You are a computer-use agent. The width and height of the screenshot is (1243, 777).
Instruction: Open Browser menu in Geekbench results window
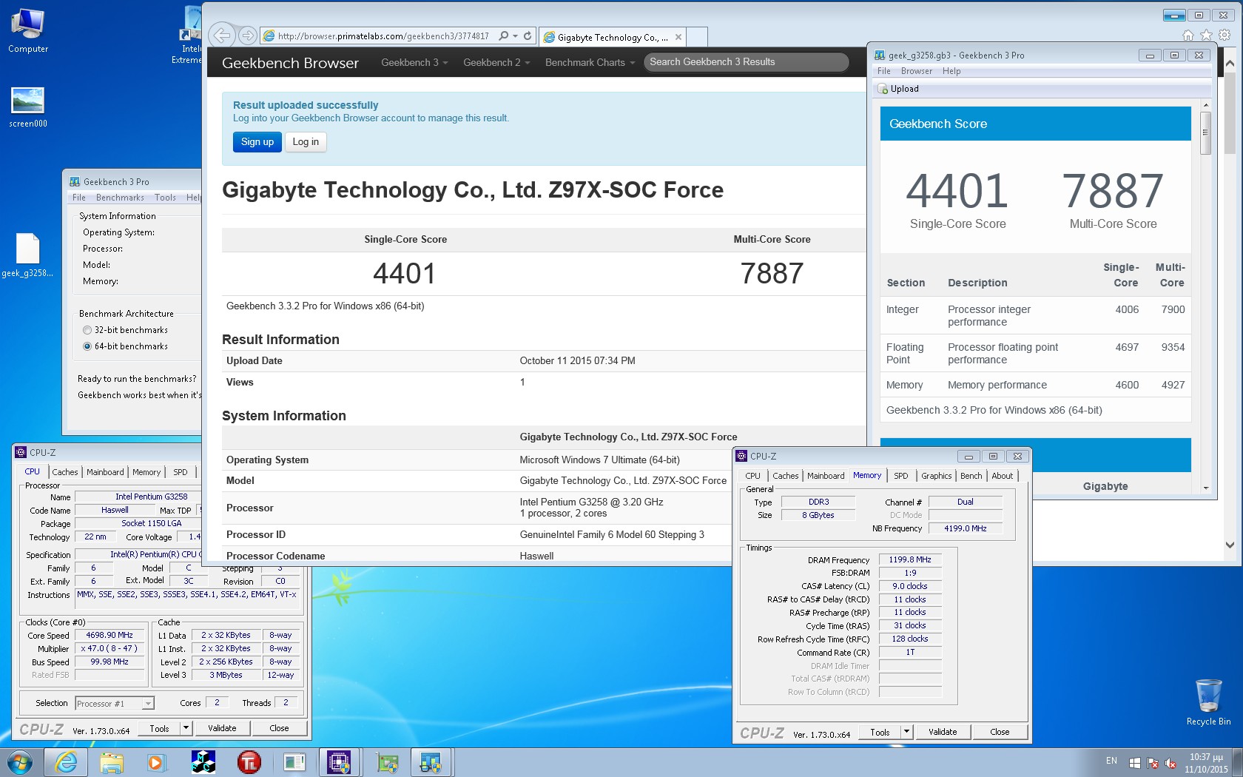916,71
